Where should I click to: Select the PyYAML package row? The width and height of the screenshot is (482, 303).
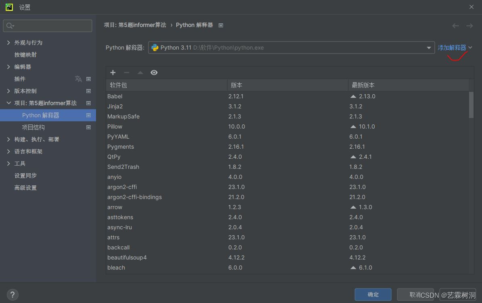click(x=288, y=137)
